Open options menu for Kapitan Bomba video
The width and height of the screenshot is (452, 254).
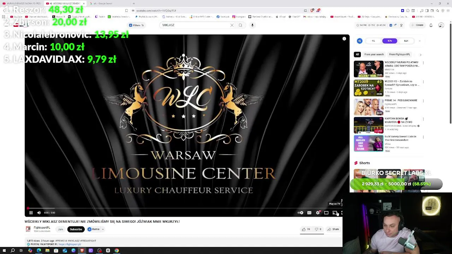pyautogui.click(x=423, y=119)
